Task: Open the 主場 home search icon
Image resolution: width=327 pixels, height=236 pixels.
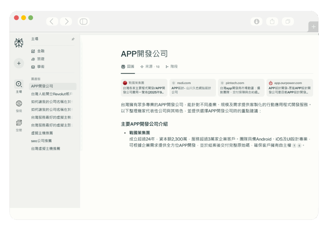Action: pos(19,84)
